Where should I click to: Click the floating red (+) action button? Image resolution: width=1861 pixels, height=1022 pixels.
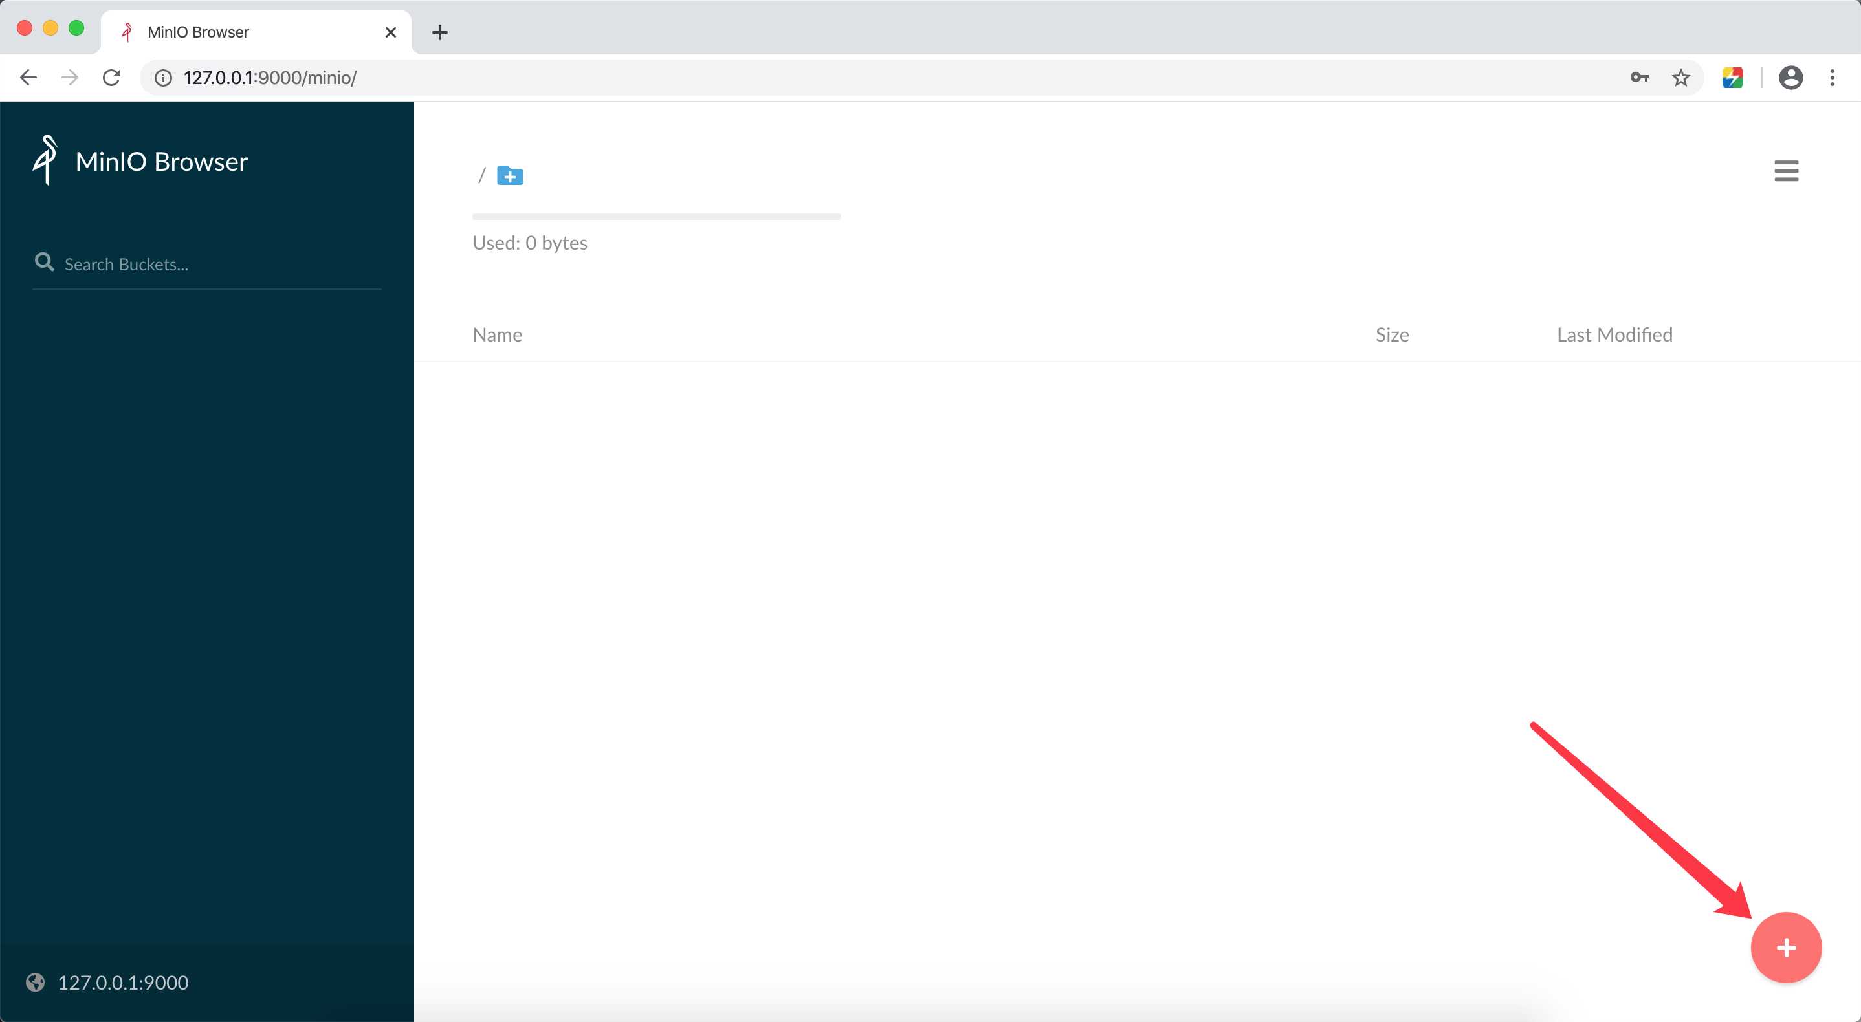click(1785, 946)
